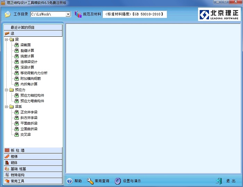Click the icon beside 立面曲折梁
This screenshot has height=187, width=243.
(x=17, y=129)
